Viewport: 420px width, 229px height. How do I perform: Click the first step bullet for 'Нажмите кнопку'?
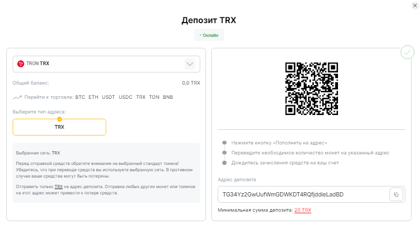(224, 143)
